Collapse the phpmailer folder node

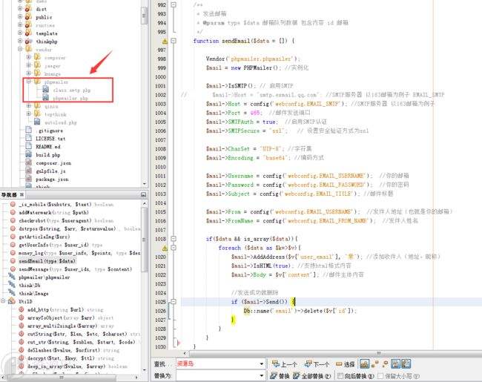[x=29, y=82]
